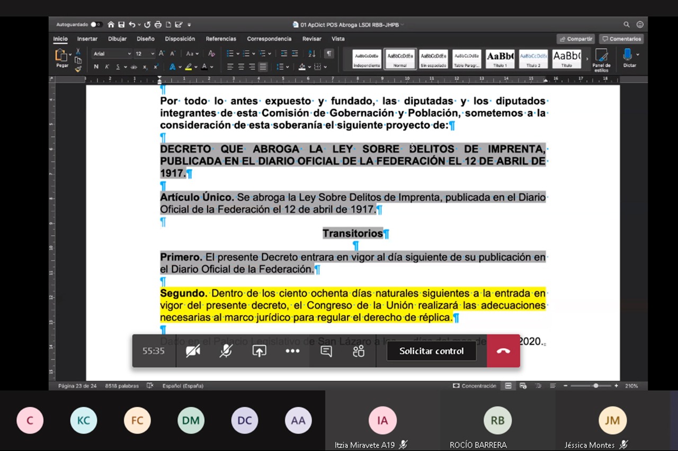Open the Panel de estilos

[x=601, y=60]
